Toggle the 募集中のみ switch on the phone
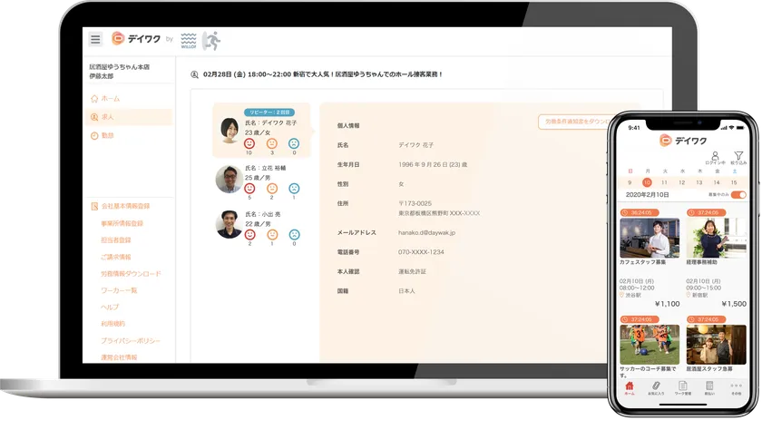This screenshot has height=430, width=762. tap(738, 195)
